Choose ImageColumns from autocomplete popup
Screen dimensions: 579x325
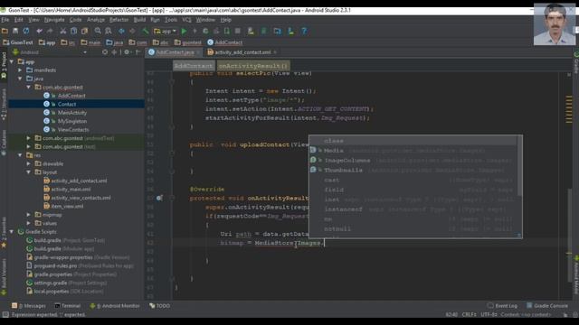pos(413,161)
